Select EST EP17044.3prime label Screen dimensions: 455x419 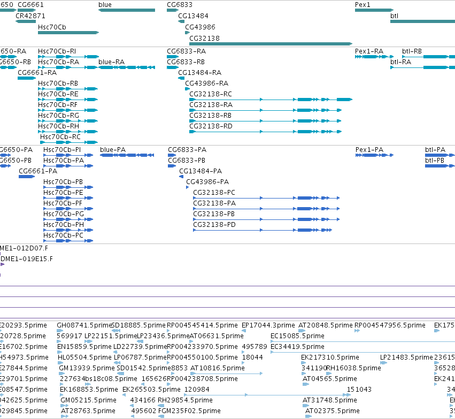(x=268, y=325)
